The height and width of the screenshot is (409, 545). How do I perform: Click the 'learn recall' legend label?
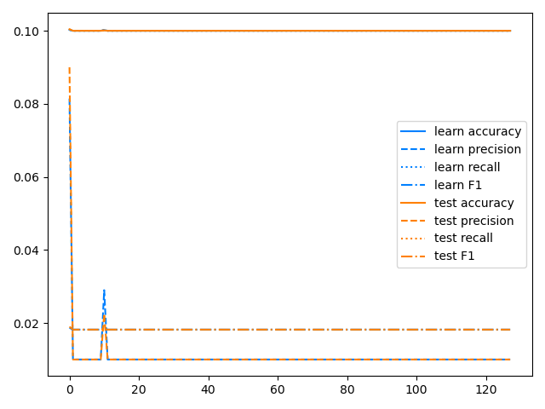(x=467, y=167)
